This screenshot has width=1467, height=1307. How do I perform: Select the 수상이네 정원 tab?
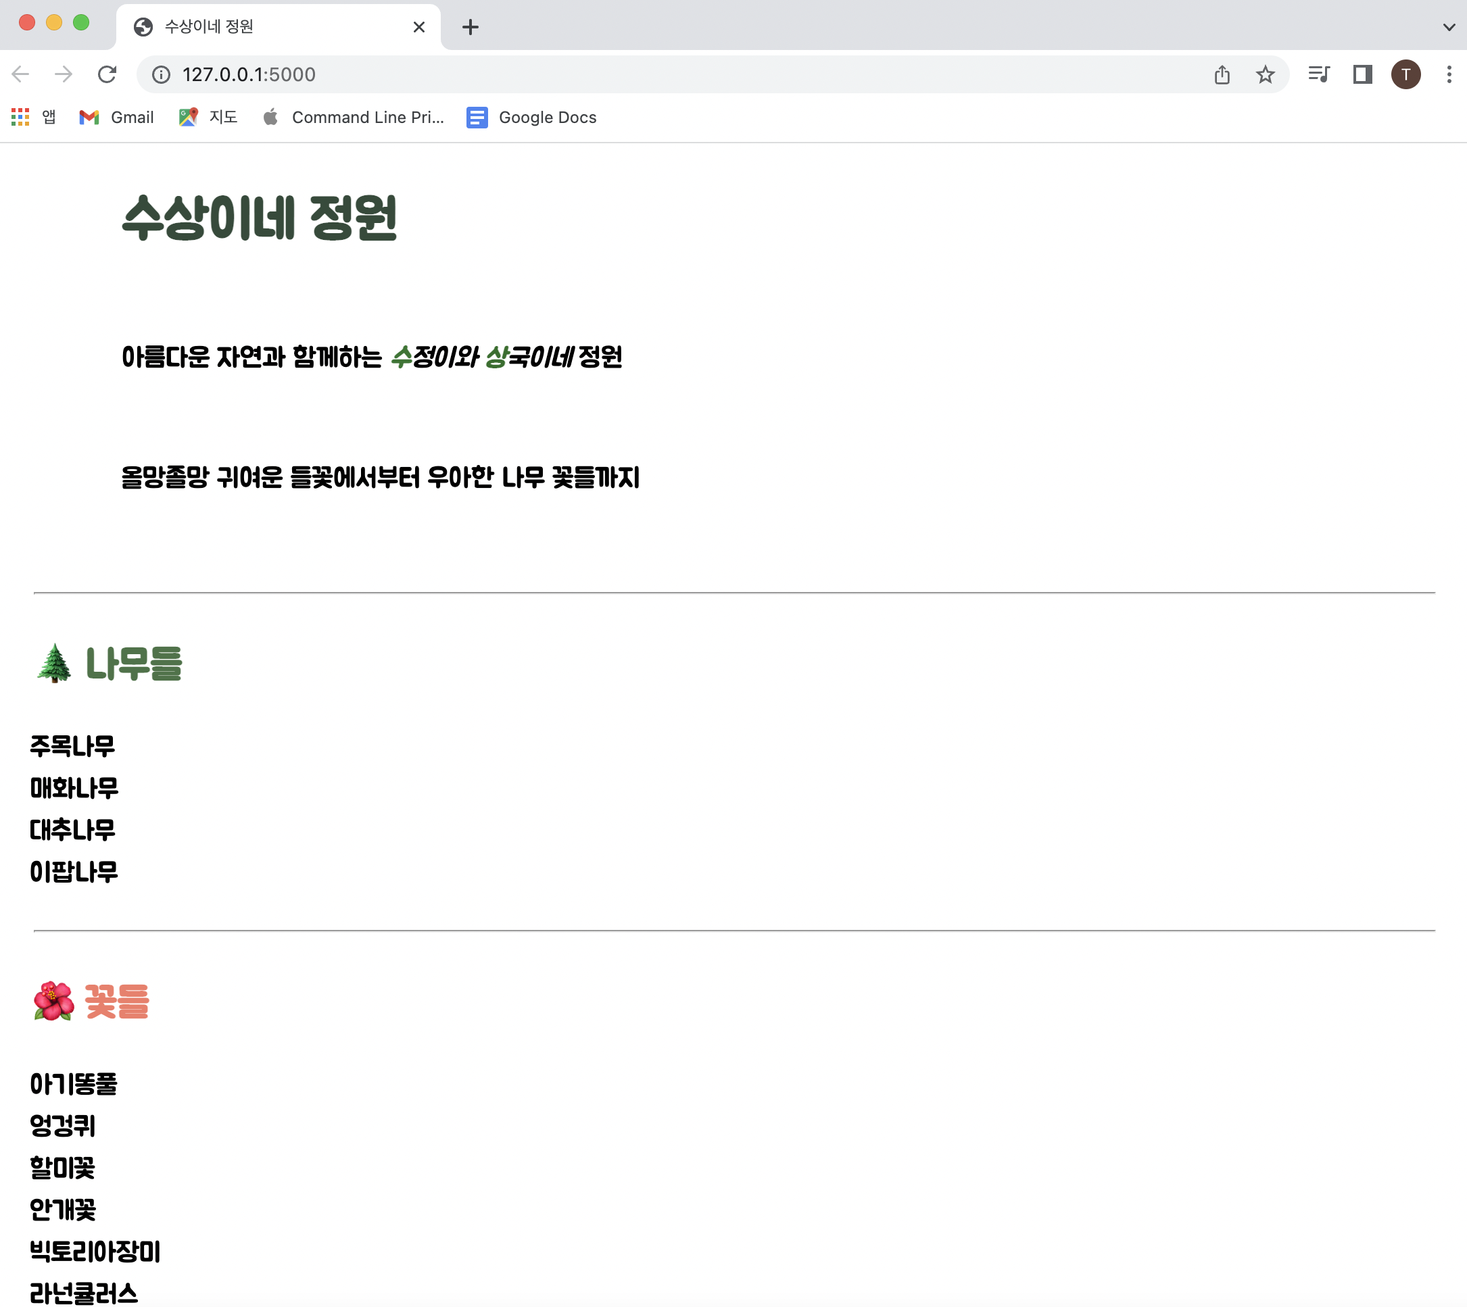pos(273,27)
